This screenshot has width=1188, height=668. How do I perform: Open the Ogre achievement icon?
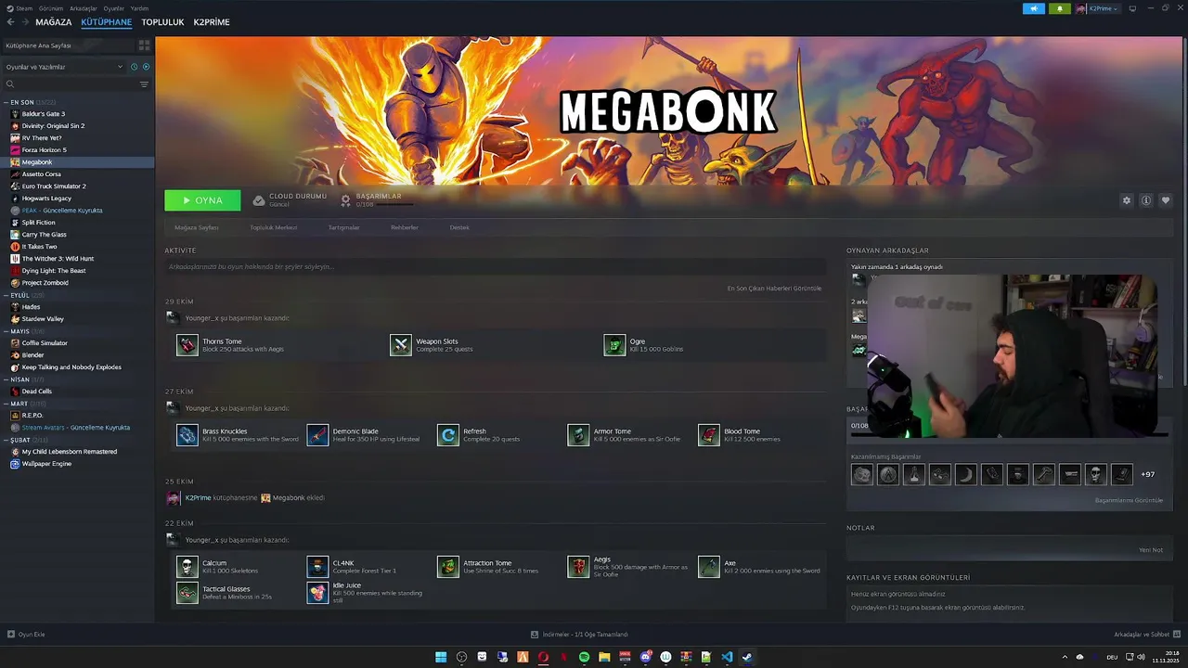click(614, 345)
